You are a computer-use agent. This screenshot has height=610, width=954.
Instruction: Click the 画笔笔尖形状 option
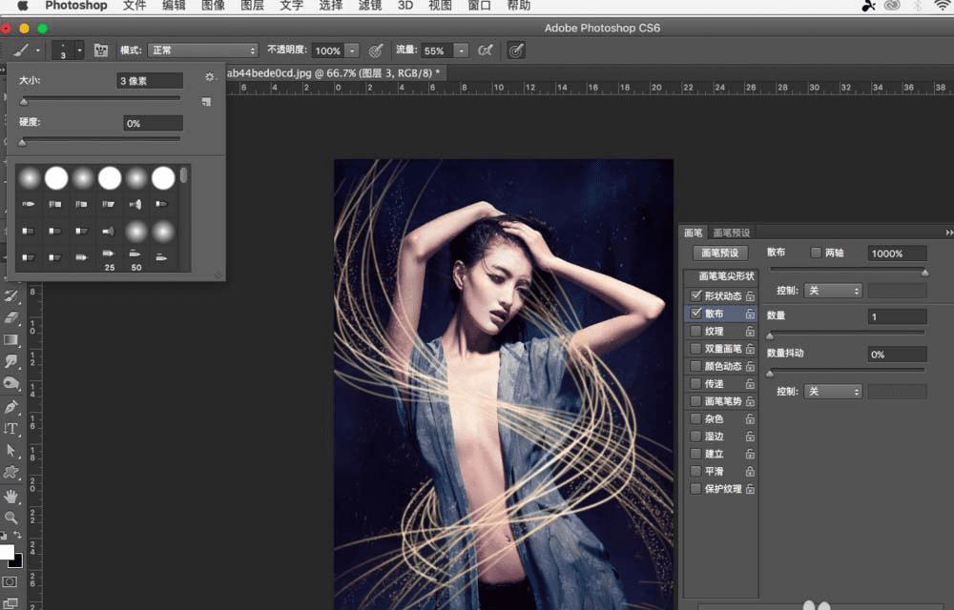[727, 276]
